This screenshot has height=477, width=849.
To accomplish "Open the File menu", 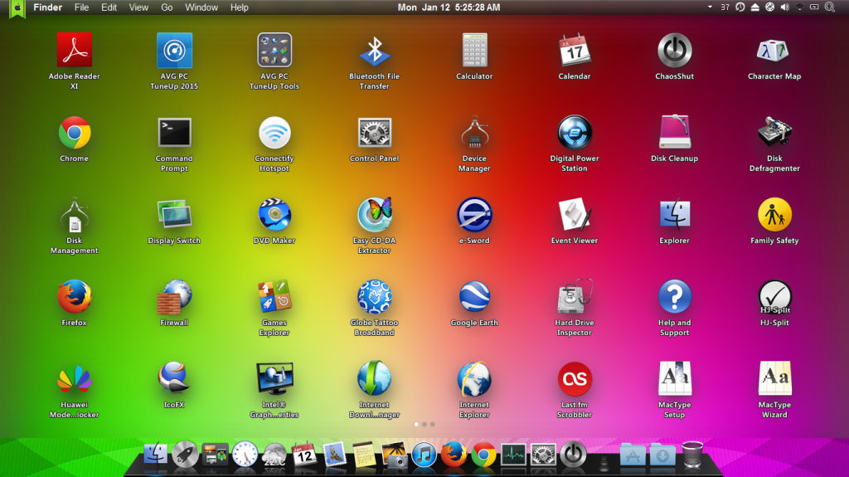I will tap(82, 7).
